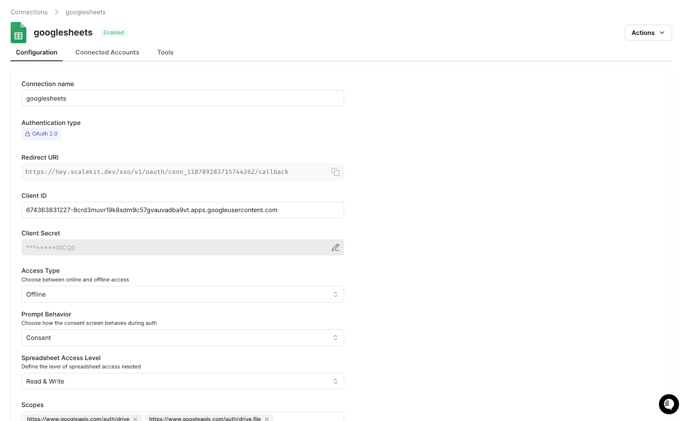Viewport: 683px width, 421px height.
Task: Switch to the Connected Accounts tab
Action: point(107,52)
